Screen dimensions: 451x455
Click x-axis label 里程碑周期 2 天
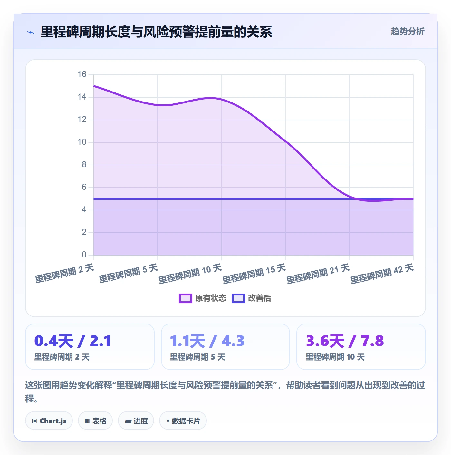[x=64, y=273]
